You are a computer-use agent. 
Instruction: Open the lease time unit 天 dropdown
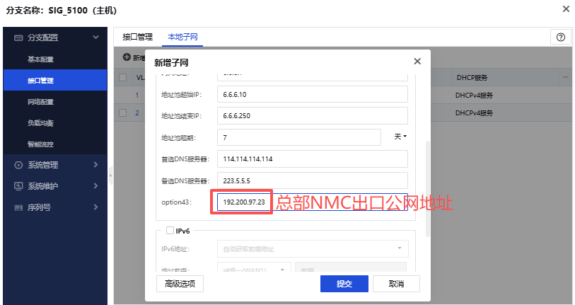click(400, 137)
